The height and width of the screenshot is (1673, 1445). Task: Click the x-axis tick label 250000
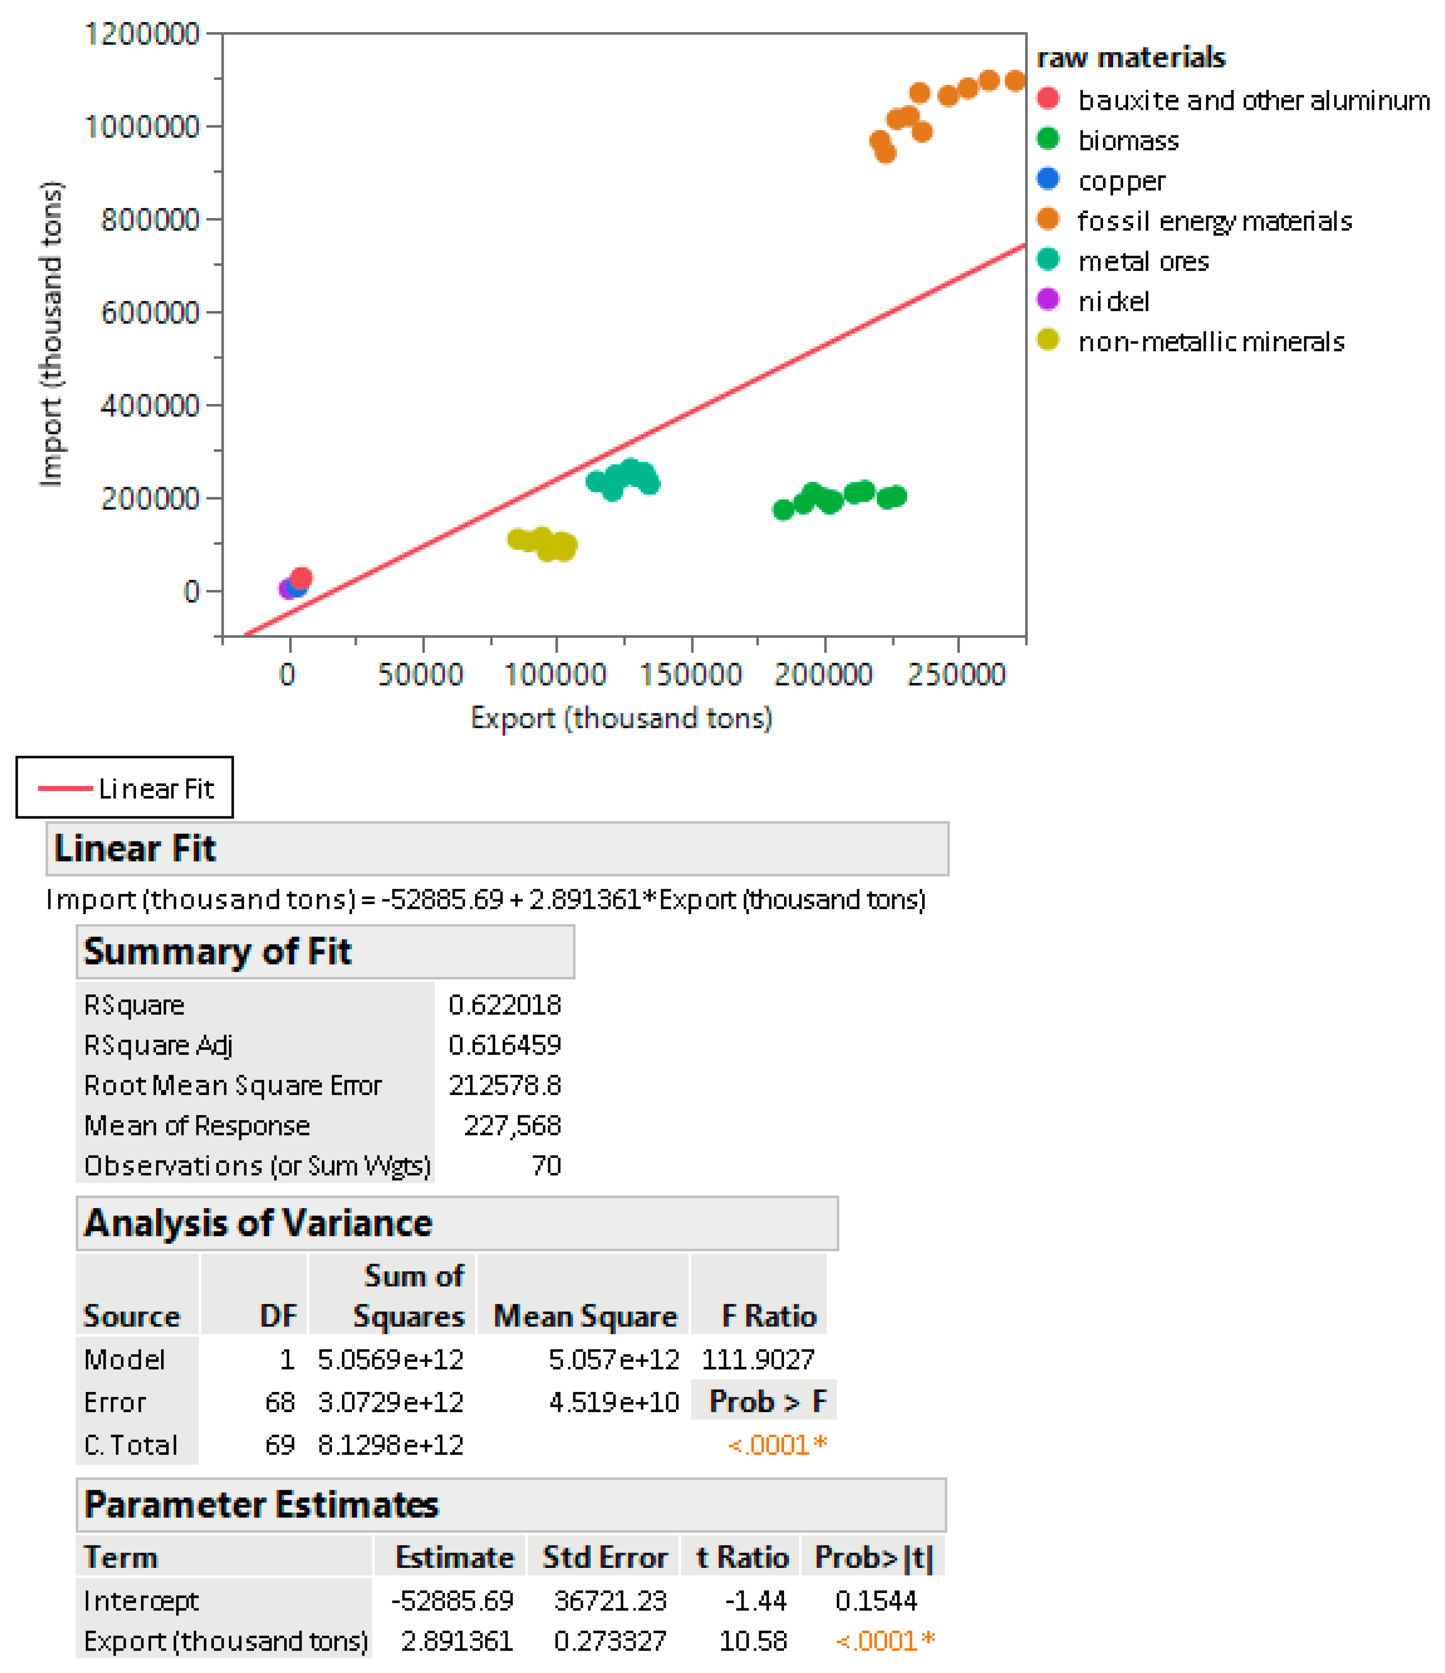pyautogui.click(x=957, y=675)
